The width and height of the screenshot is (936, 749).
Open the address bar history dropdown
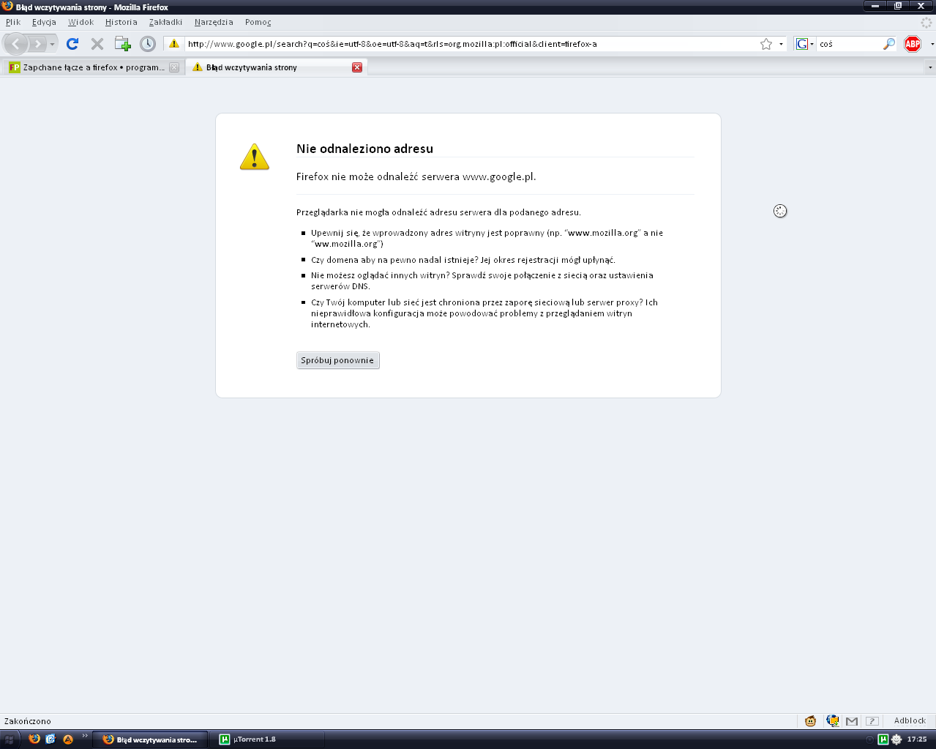781,44
